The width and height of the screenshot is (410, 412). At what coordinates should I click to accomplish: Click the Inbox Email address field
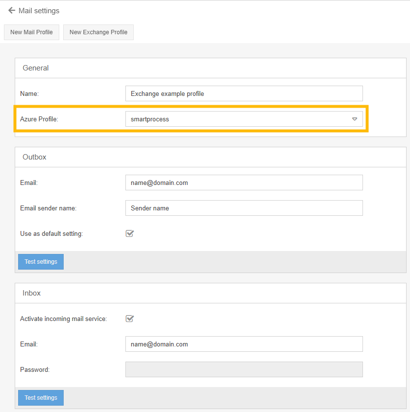(244, 344)
